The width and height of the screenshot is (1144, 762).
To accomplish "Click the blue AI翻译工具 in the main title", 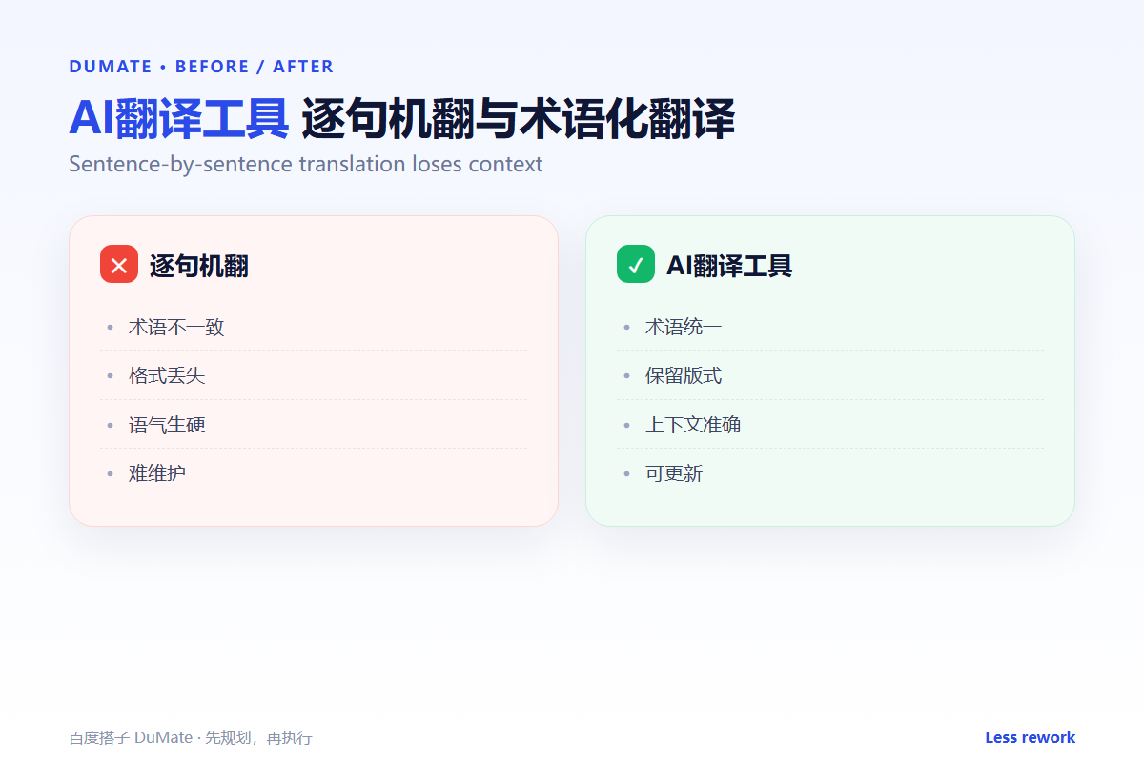I will 178,119.
